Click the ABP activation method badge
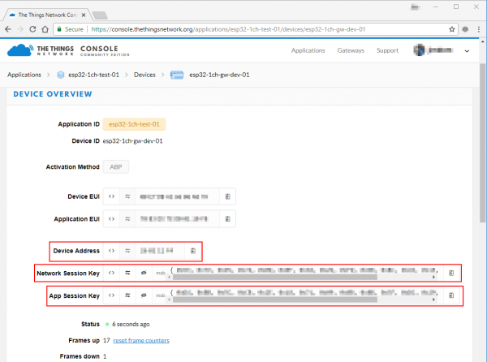Image resolution: width=487 pixels, height=362 pixels. click(116, 166)
